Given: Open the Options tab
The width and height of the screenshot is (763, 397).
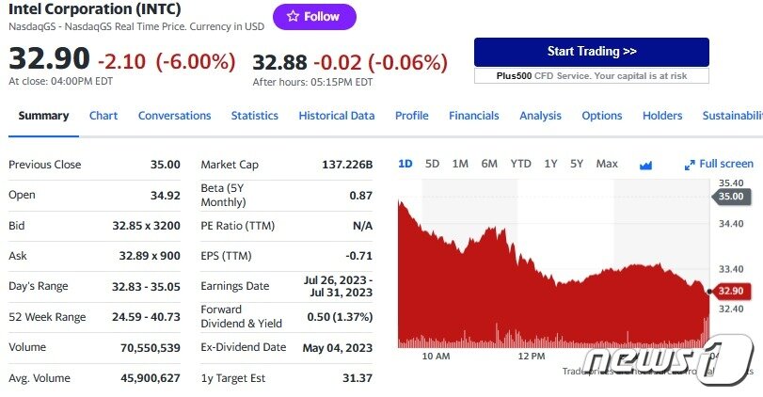Looking at the screenshot, I should point(601,116).
